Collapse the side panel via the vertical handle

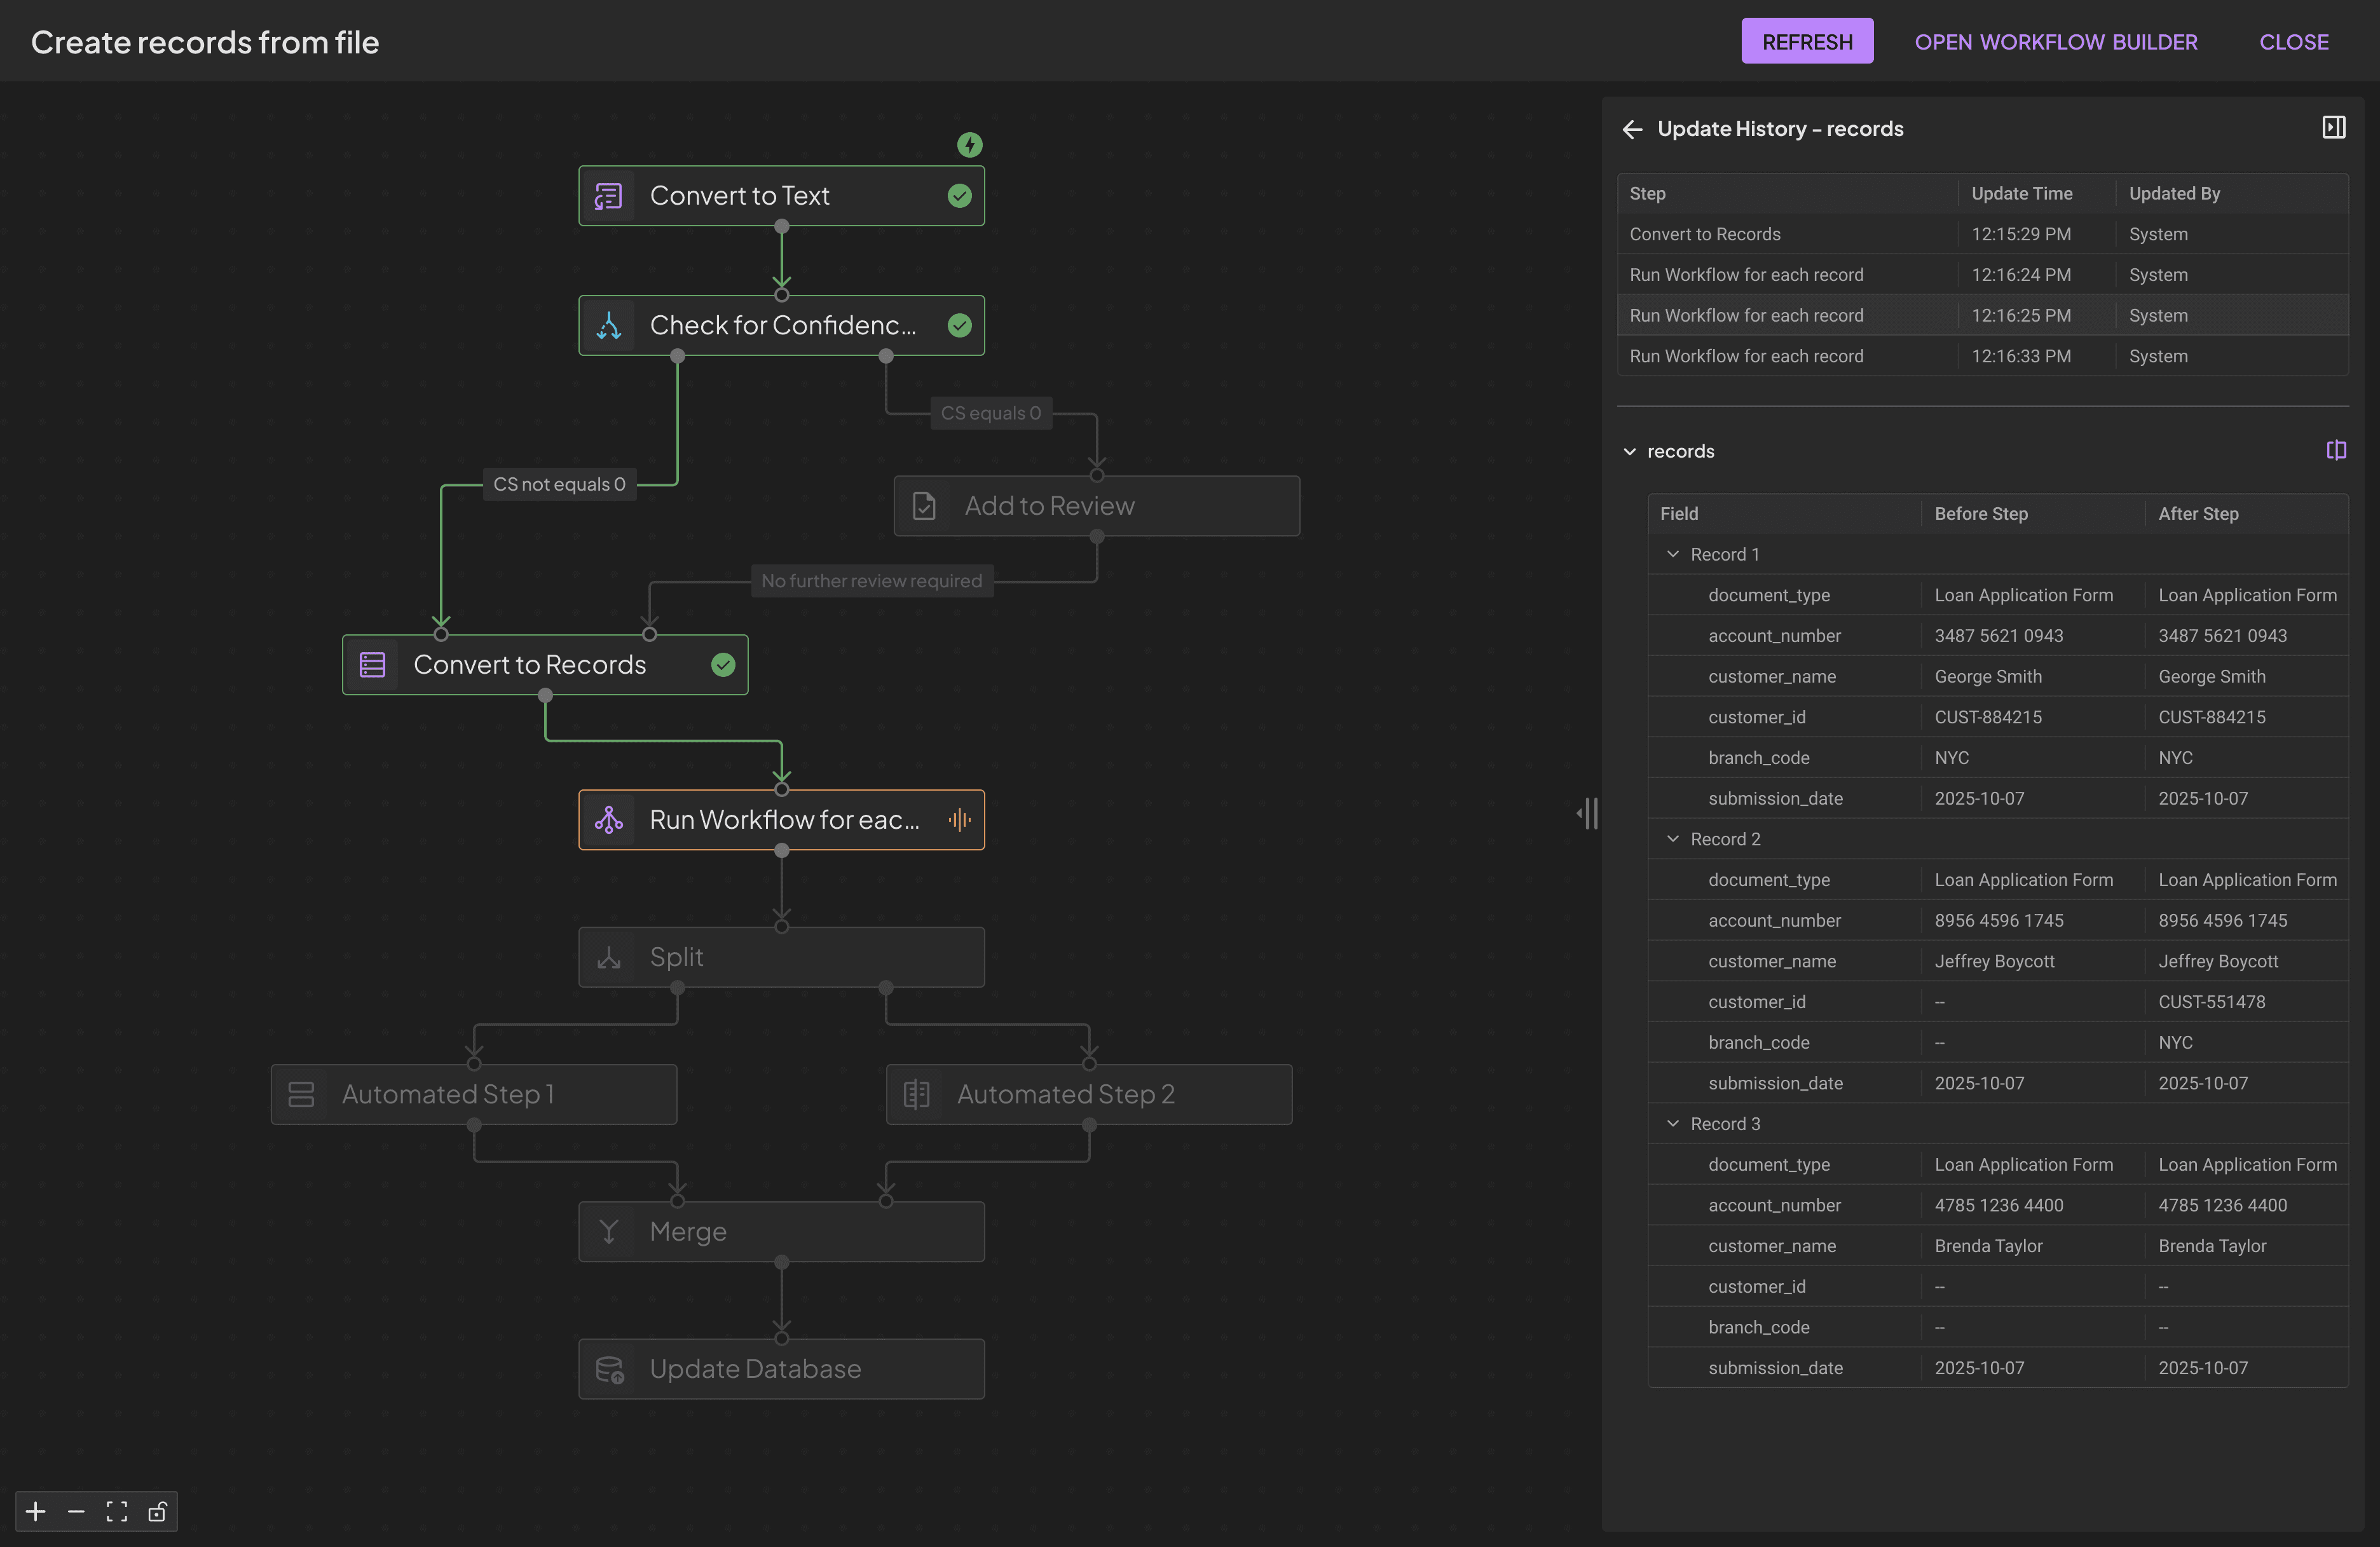click(1588, 813)
